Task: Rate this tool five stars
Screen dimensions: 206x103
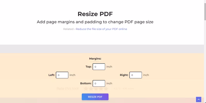Action: pyautogui.click(x=106, y=89)
